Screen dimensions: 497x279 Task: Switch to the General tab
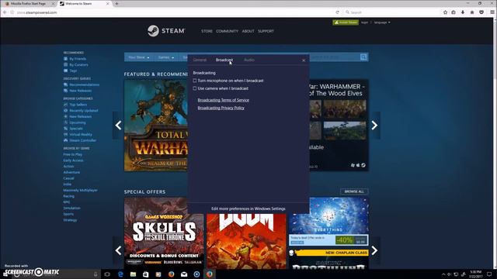coord(200,60)
